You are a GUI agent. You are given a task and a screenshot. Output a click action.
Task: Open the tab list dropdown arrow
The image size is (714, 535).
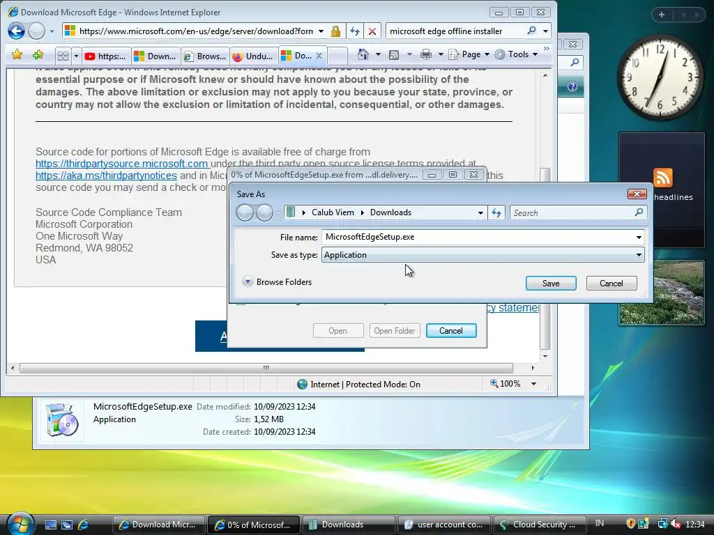pos(76,56)
